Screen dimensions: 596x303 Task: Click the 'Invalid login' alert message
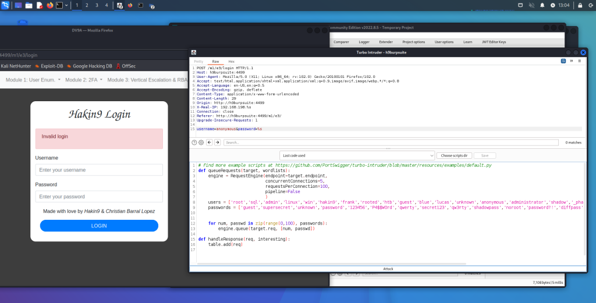tap(99, 138)
